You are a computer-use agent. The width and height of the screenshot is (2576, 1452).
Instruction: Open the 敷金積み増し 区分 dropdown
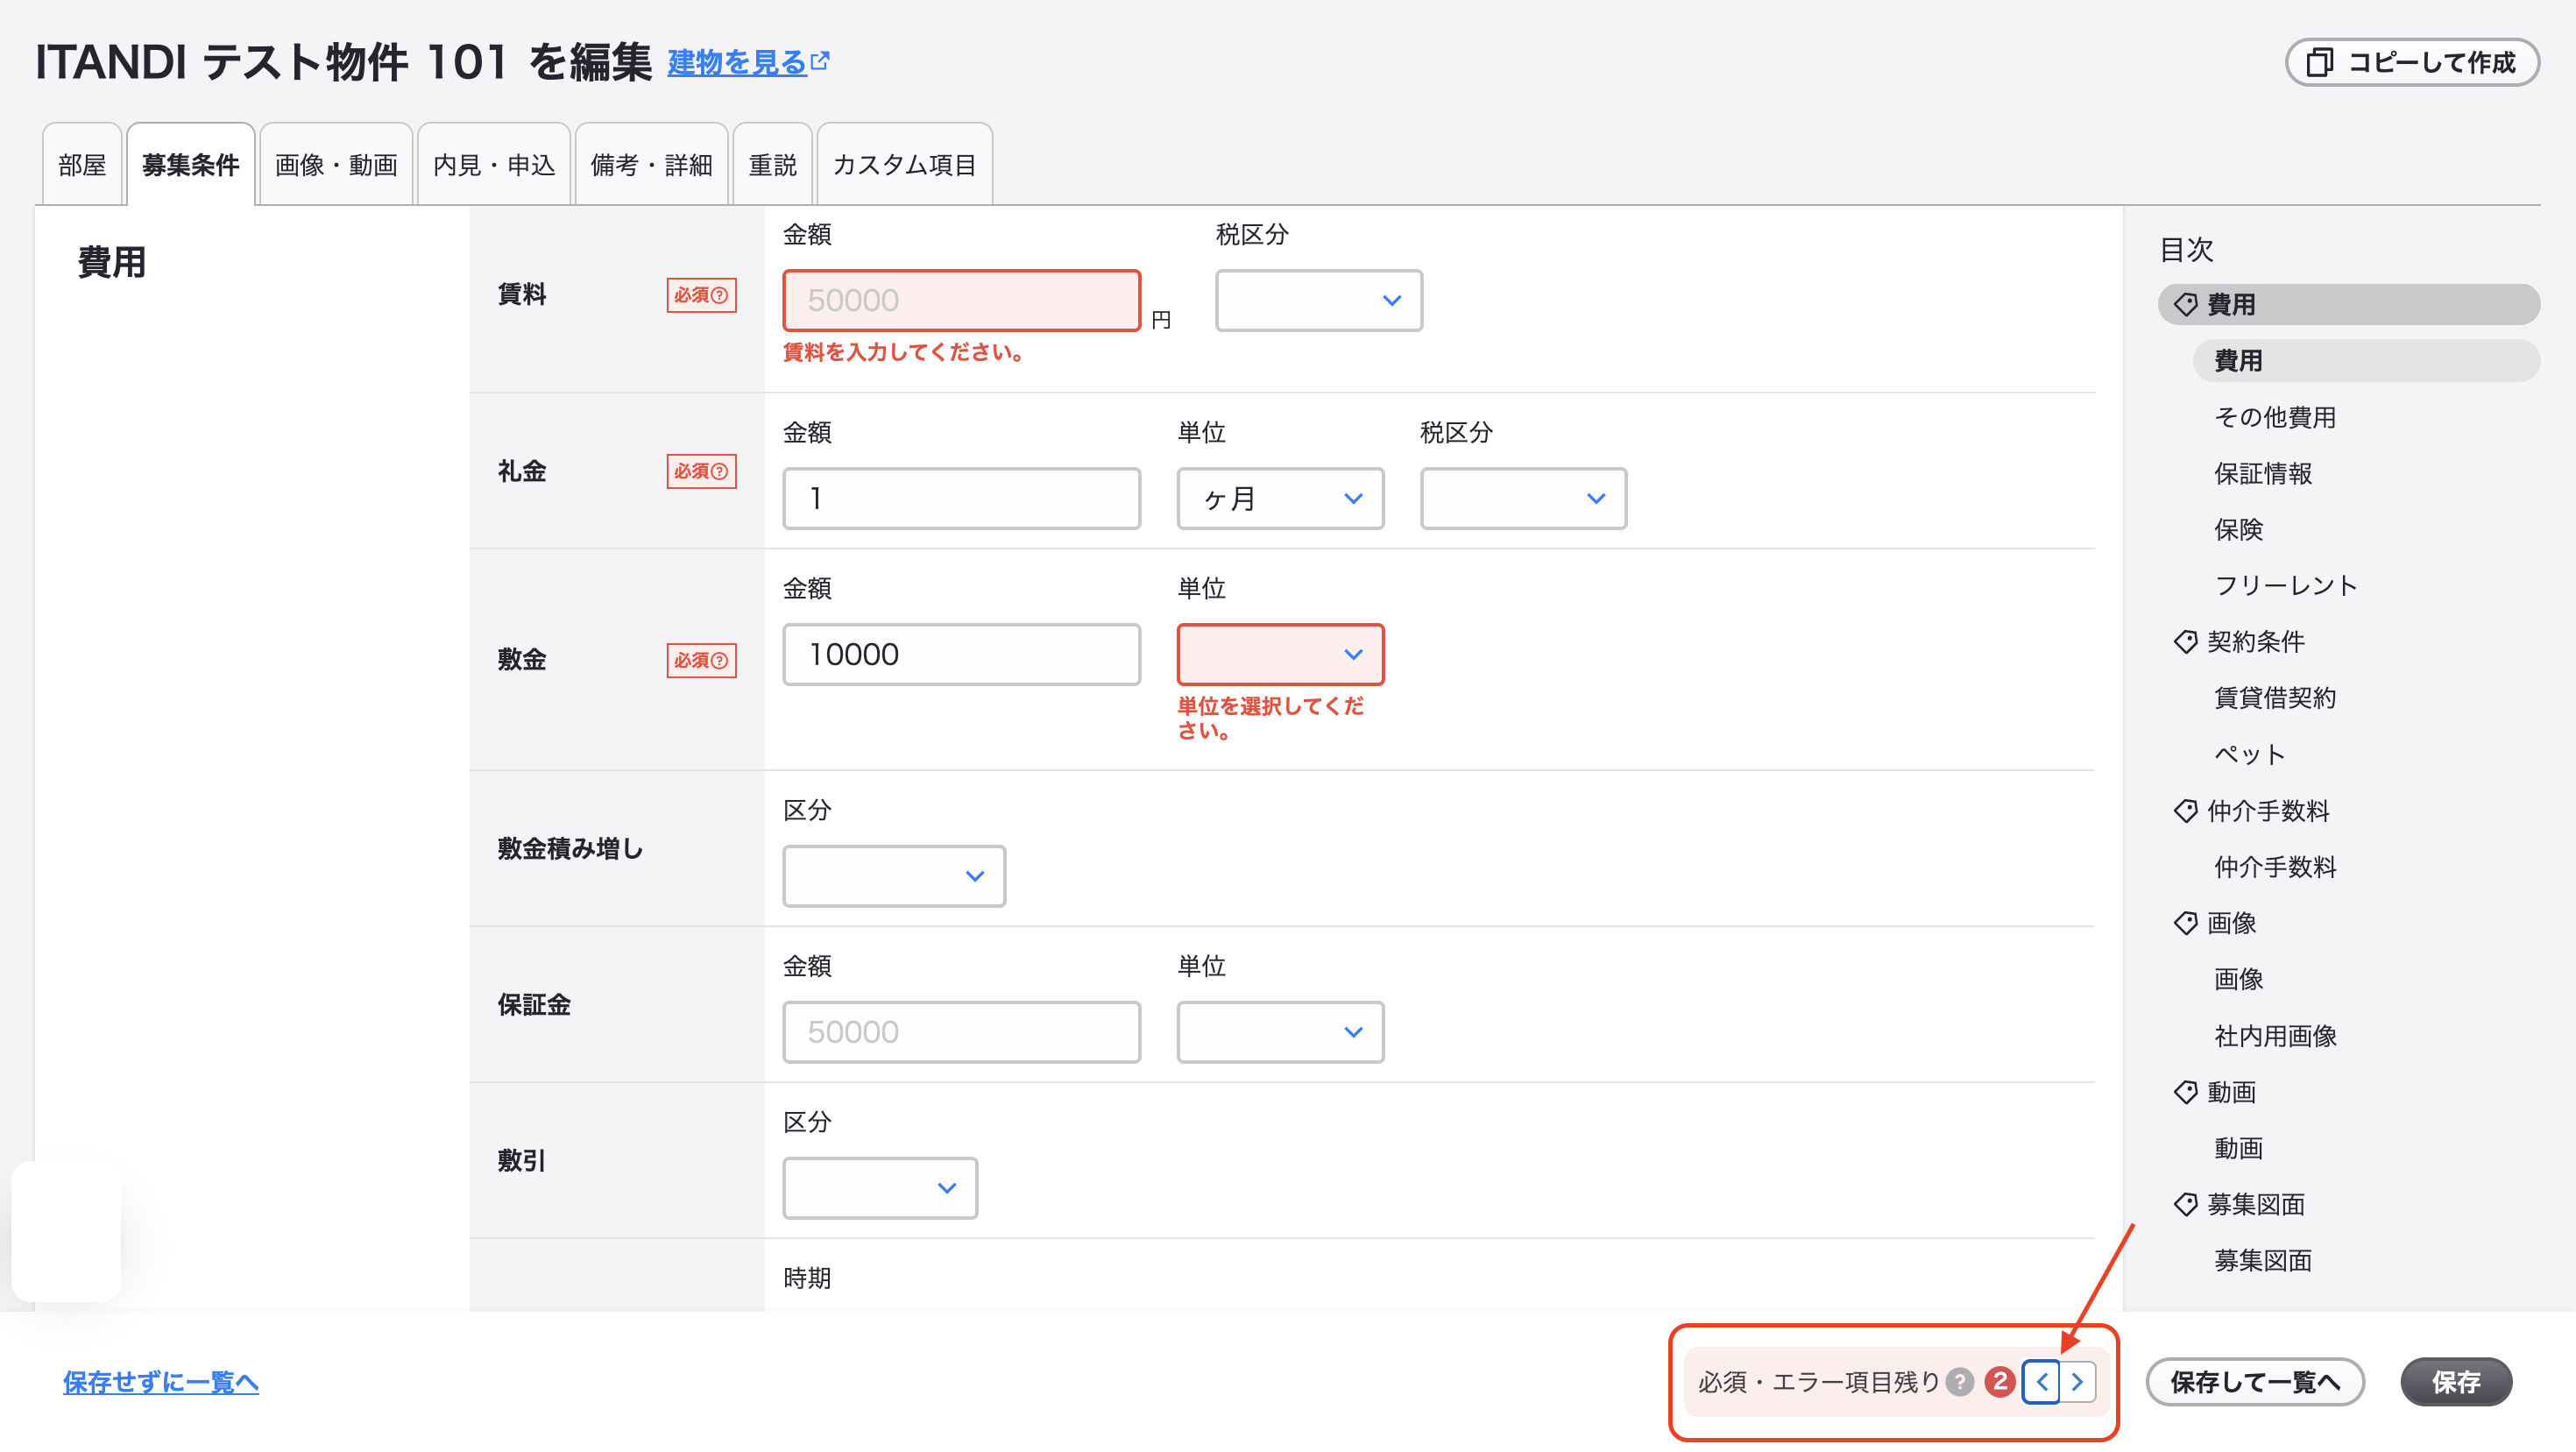point(894,876)
